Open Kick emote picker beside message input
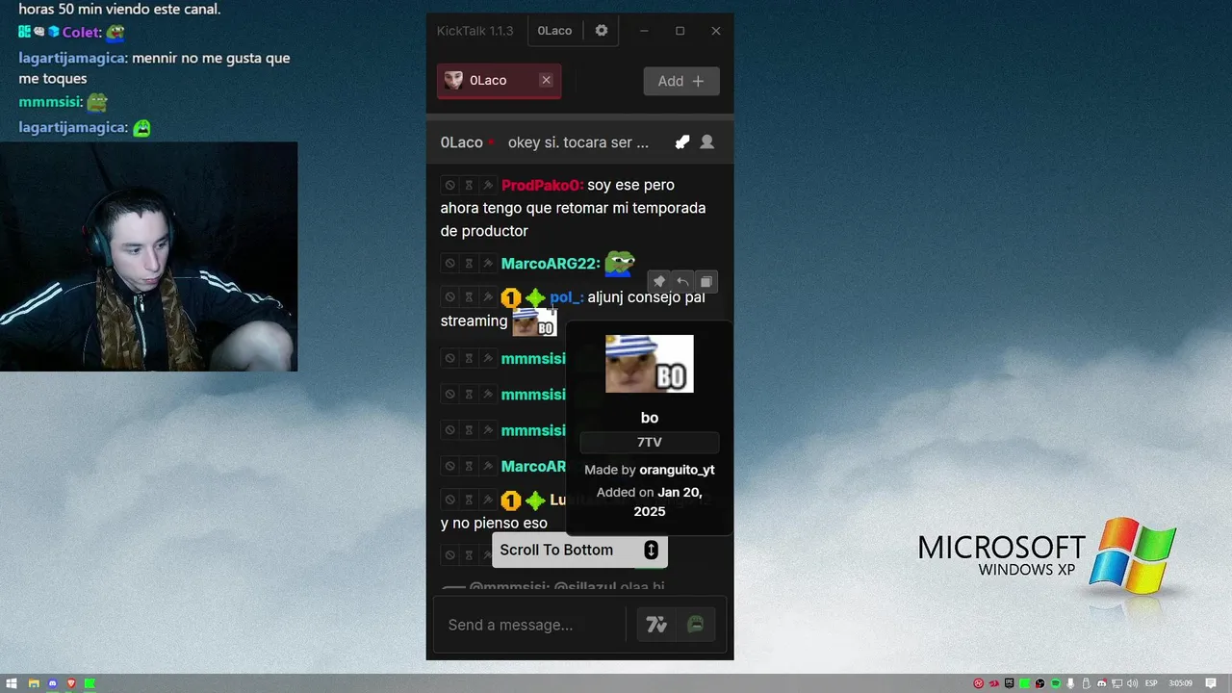 695,626
